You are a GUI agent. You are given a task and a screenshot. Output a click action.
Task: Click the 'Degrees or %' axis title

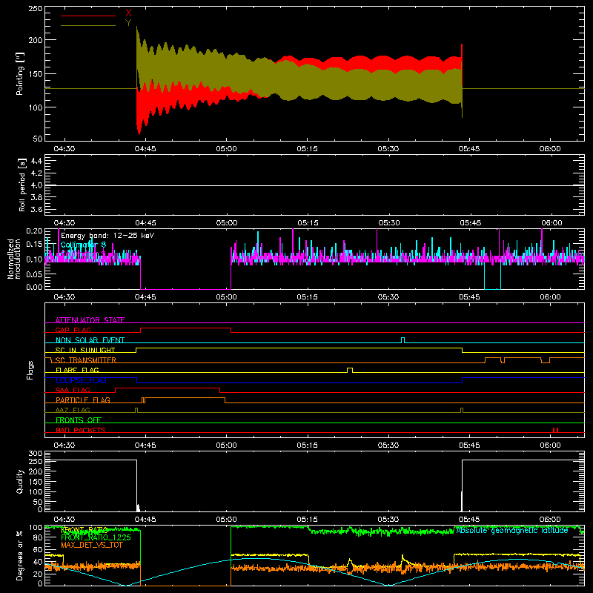(x=20, y=555)
